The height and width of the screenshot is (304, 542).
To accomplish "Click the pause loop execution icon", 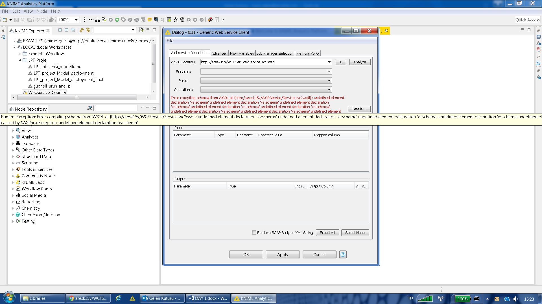I will pyautogui.click(x=195, y=20).
